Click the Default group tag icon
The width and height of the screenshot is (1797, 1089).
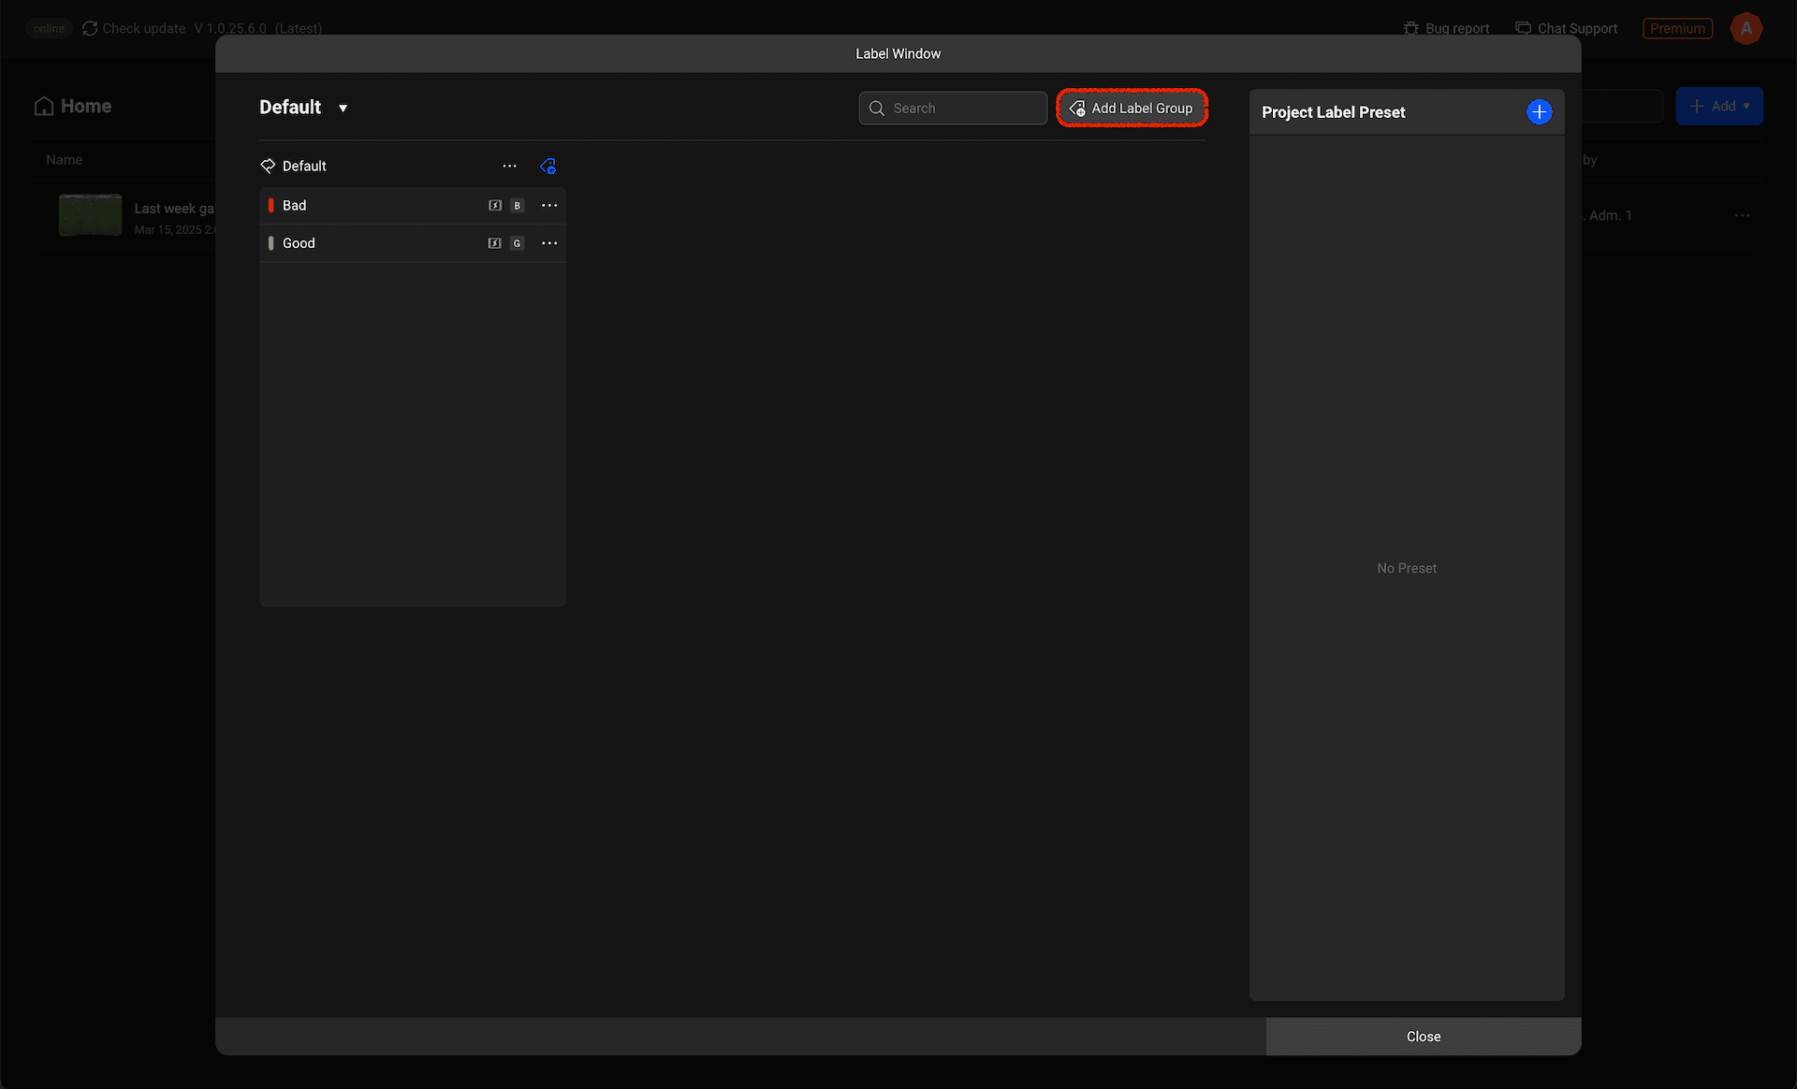(x=268, y=166)
